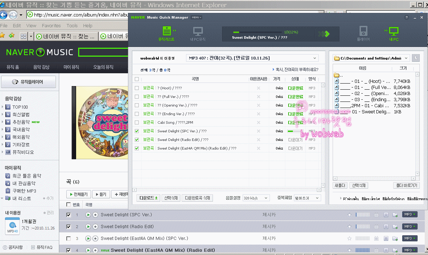Open MP3 dropdown for track 3
This screenshot has height=255, width=428.
(x=410, y=239)
